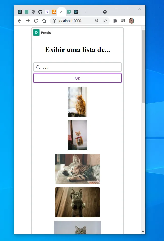Image resolution: width=164 pixels, height=241 pixels.
Task: Maximize the Chrome window
Action: (128, 9)
